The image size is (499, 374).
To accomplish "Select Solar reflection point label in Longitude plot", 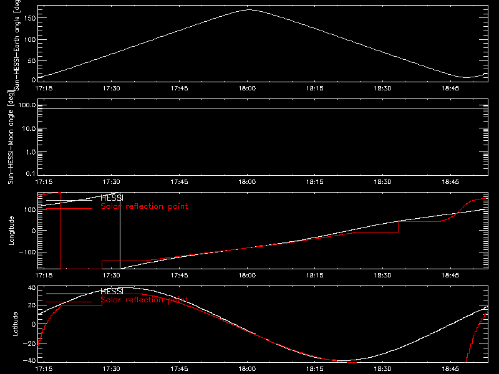I will pyautogui.click(x=144, y=206).
